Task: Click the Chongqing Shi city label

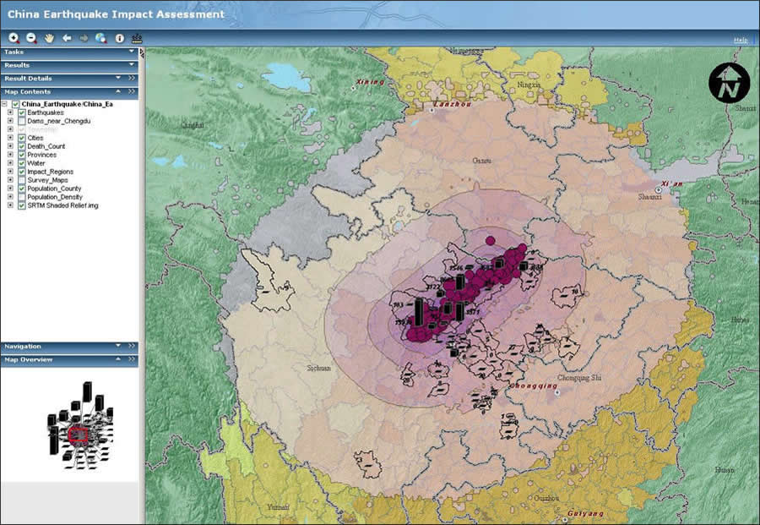Action: [579, 378]
